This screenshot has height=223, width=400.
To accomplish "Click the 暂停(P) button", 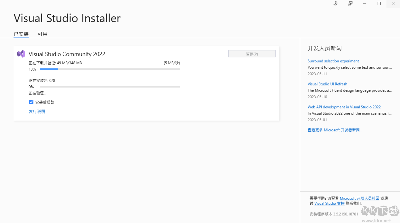I will coord(252,54).
